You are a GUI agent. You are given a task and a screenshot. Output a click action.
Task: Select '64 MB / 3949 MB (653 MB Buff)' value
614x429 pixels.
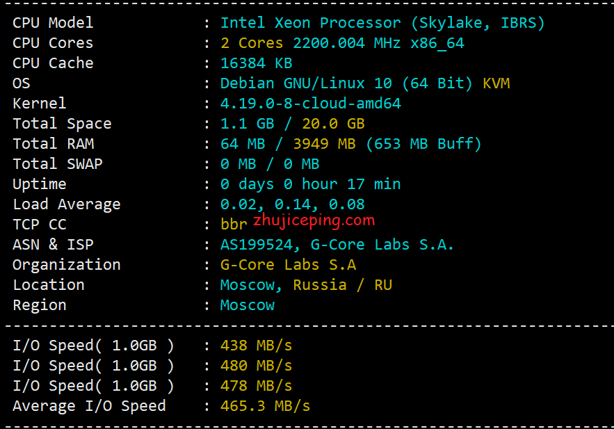[x=351, y=144]
